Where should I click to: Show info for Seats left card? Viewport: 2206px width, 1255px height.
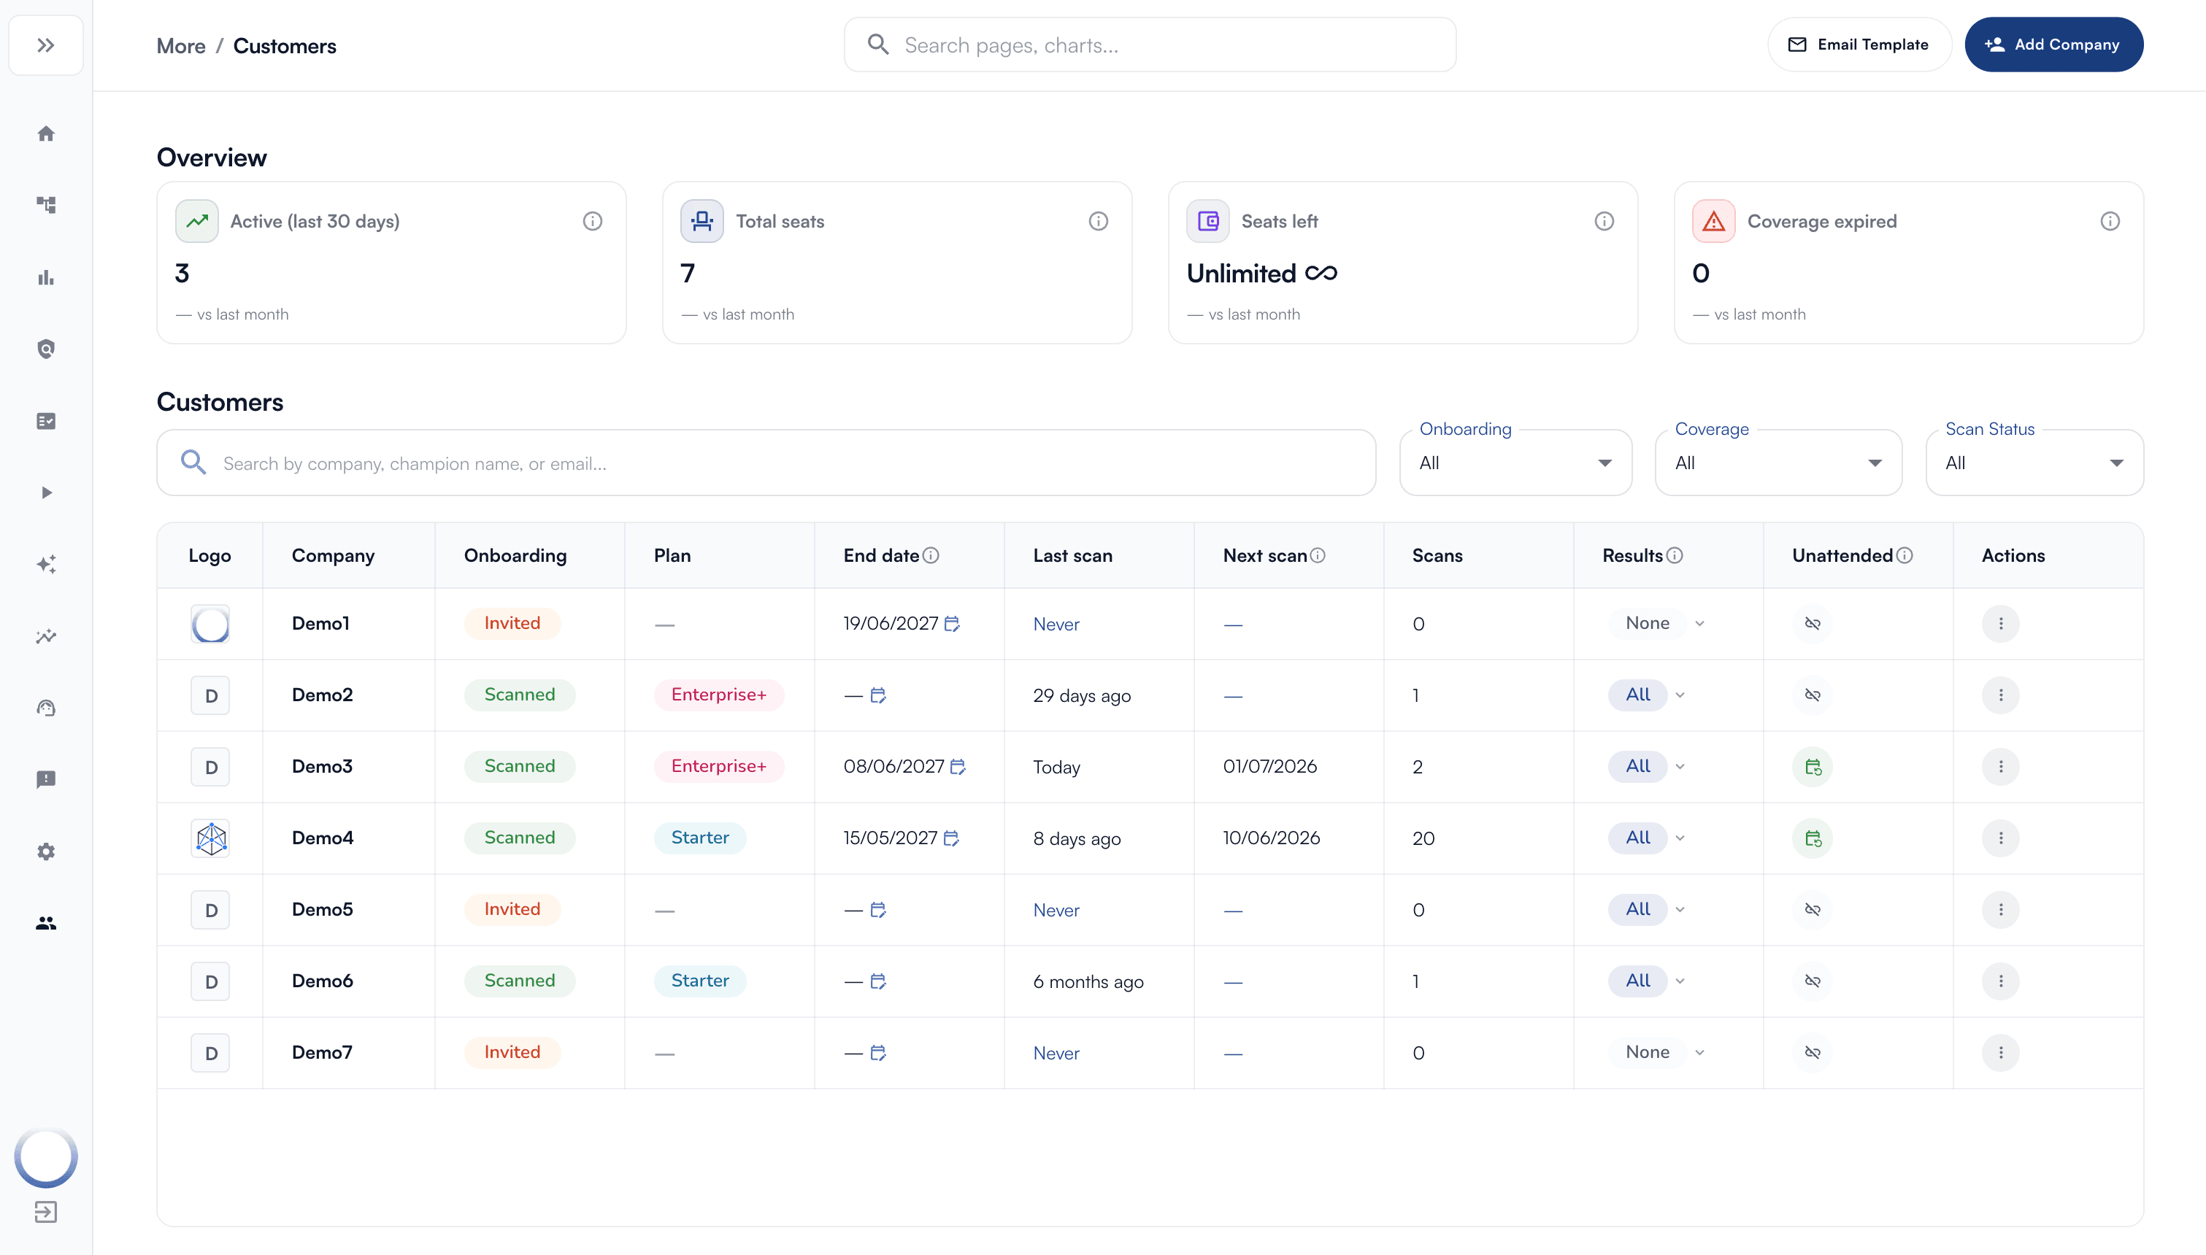1604,222
